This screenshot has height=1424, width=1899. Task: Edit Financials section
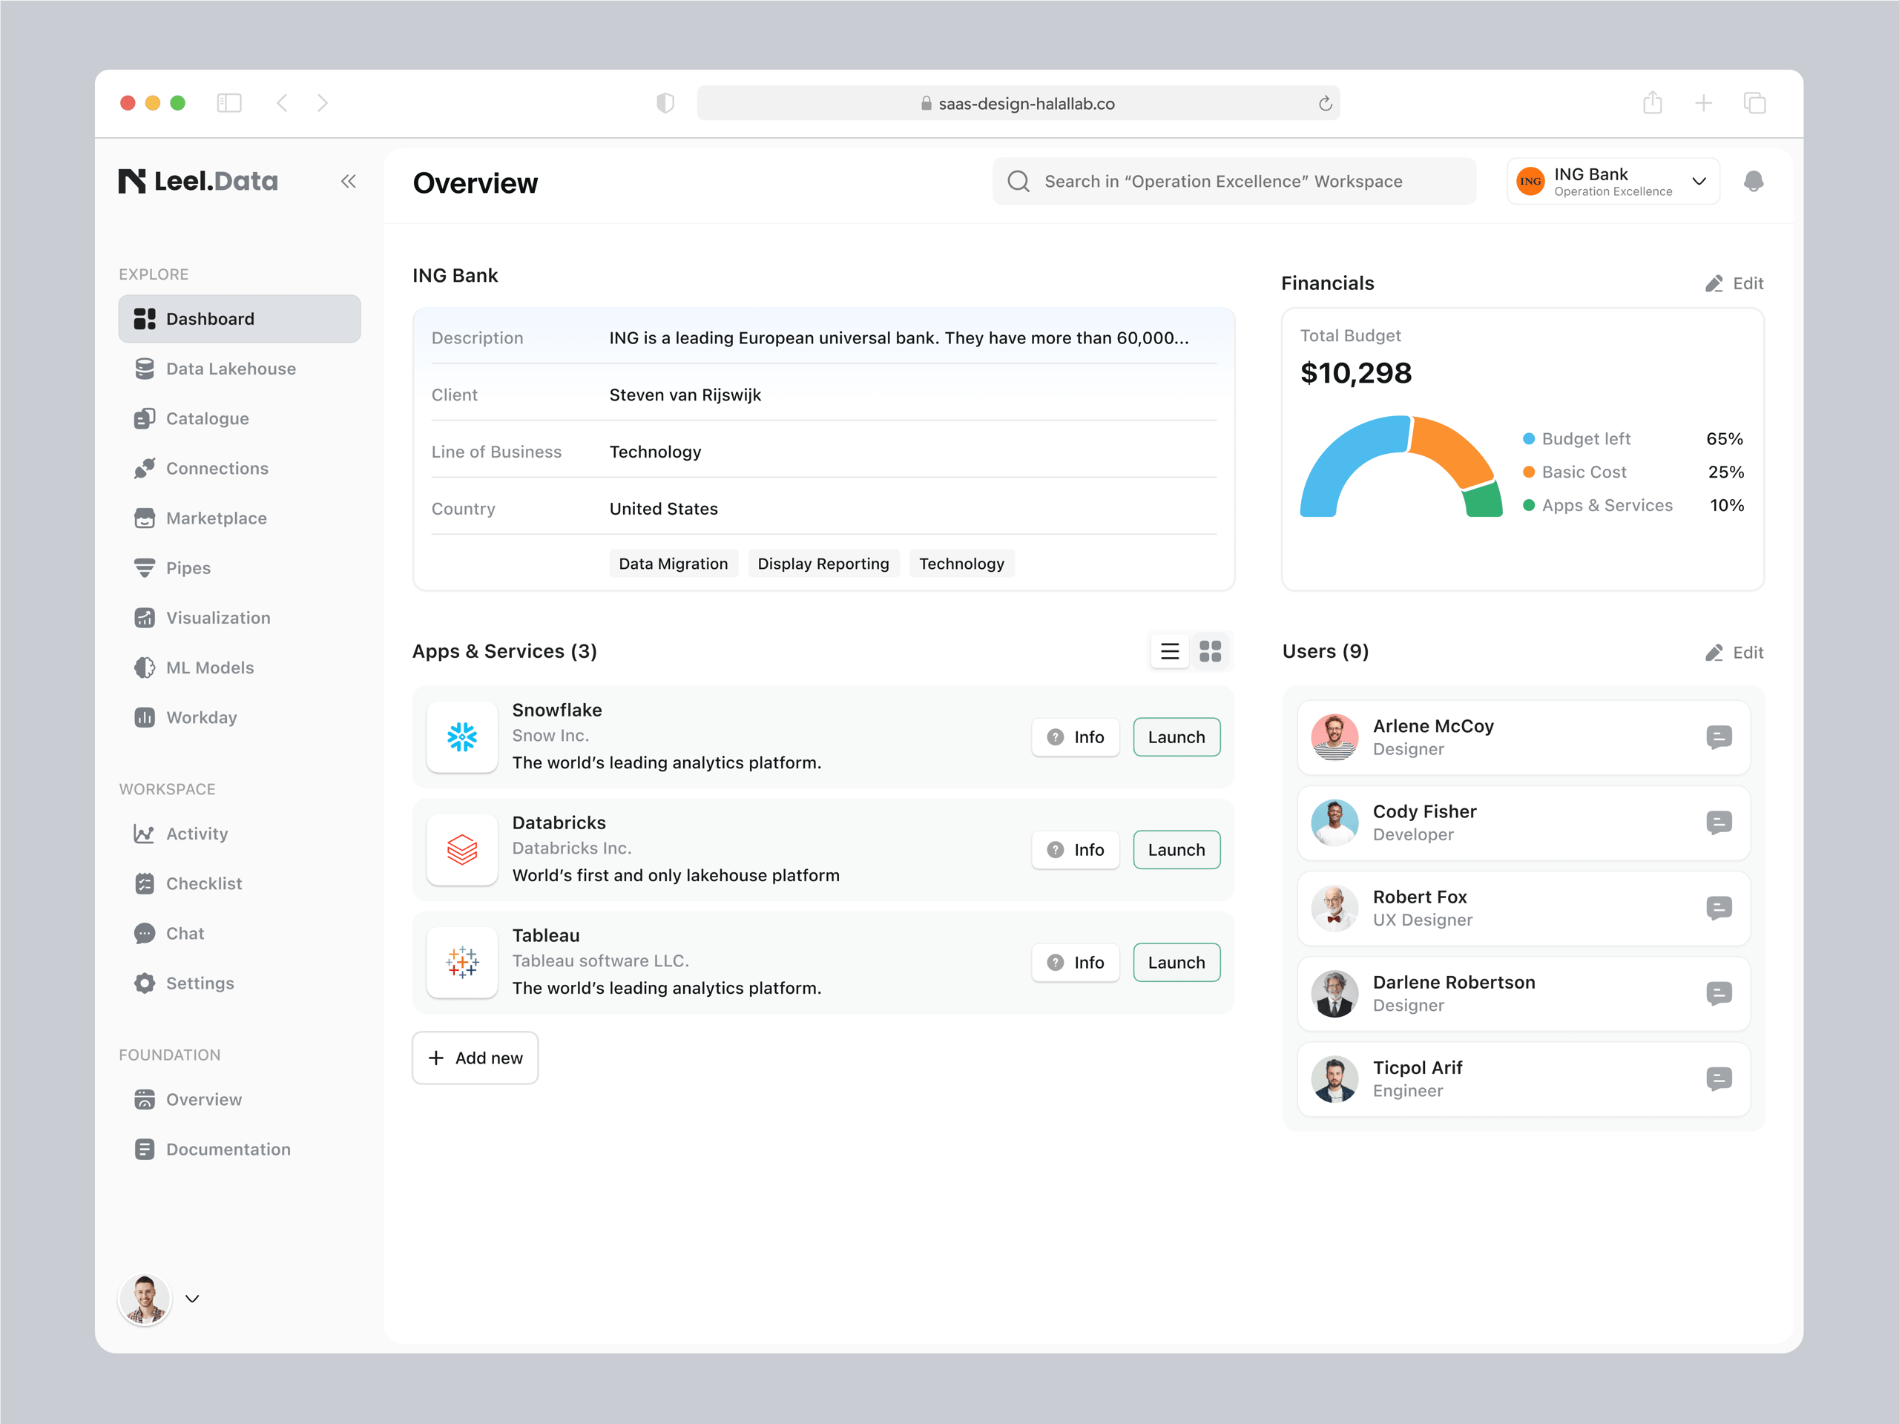pyautogui.click(x=1734, y=283)
